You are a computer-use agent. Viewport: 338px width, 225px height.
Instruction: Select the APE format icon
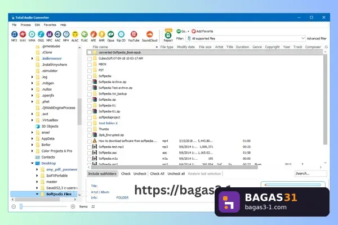[94, 34]
